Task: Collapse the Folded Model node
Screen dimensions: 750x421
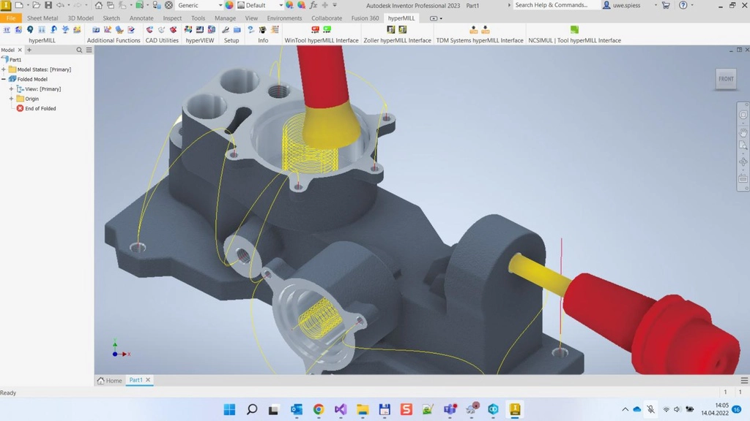Action: click(4, 79)
